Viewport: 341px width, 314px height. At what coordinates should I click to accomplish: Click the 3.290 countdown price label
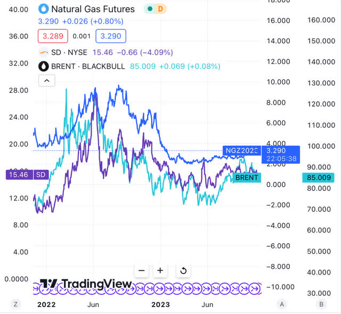click(281, 155)
